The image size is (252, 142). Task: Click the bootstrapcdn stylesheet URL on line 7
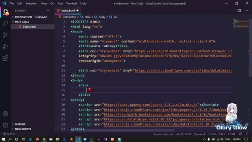pyautogui.click(x=183, y=51)
